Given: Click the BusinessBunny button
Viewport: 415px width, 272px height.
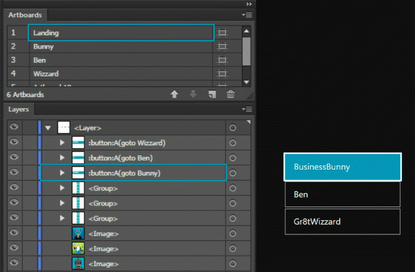Looking at the screenshot, I should tap(342, 166).
